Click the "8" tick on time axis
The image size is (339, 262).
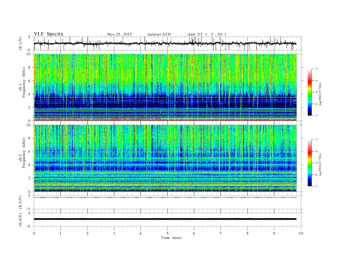coord(247,233)
